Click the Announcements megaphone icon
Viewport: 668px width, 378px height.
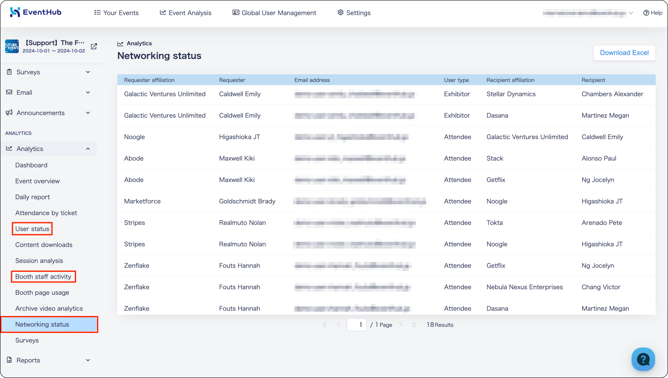tap(9, 113)
